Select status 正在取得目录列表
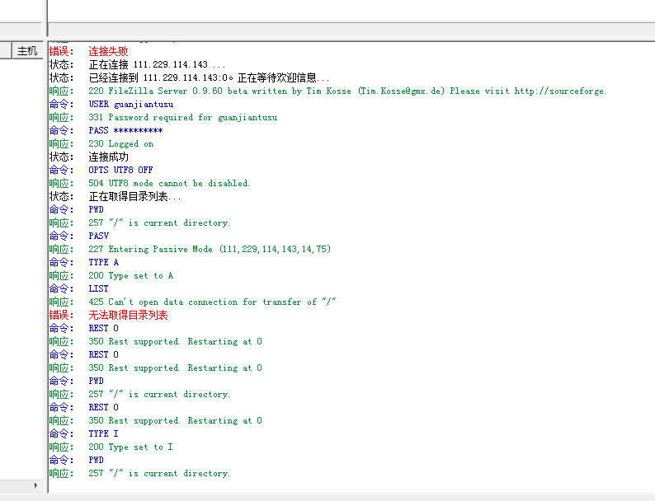Image resolution: width=655 pixels, height=501 pixels. click(115, 196)
